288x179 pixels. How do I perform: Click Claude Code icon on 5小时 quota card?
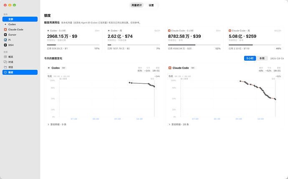coord(169,31)
